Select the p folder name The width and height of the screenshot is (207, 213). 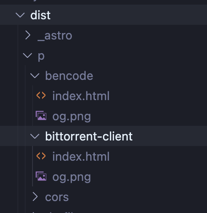[x=41, y=56]
